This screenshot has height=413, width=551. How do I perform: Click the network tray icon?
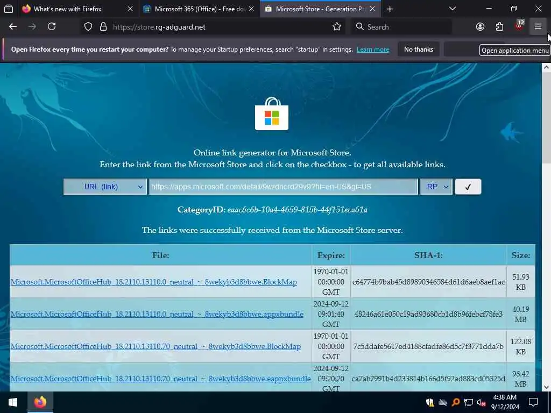469,402
